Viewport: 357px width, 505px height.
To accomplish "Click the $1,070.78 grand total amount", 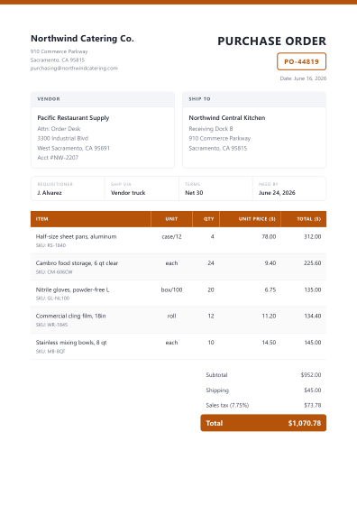I will [305, 423].
